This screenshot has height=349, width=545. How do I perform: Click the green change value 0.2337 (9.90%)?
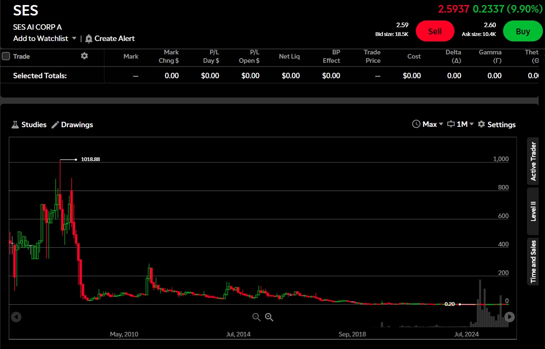click(x=508, y=9)
